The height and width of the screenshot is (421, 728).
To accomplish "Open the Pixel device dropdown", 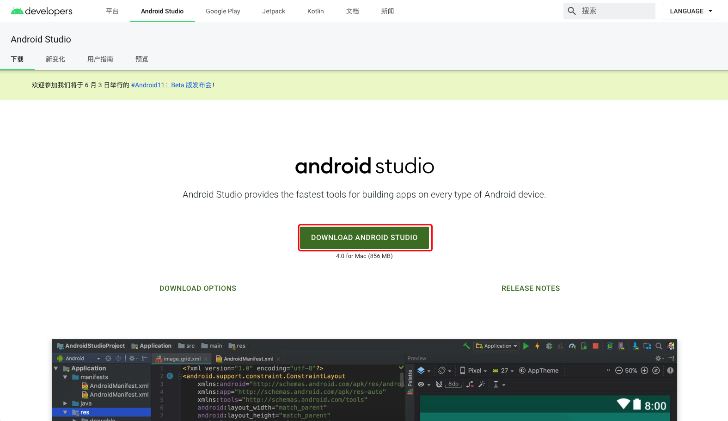I will pyautogui.click(x=473, y=371).
